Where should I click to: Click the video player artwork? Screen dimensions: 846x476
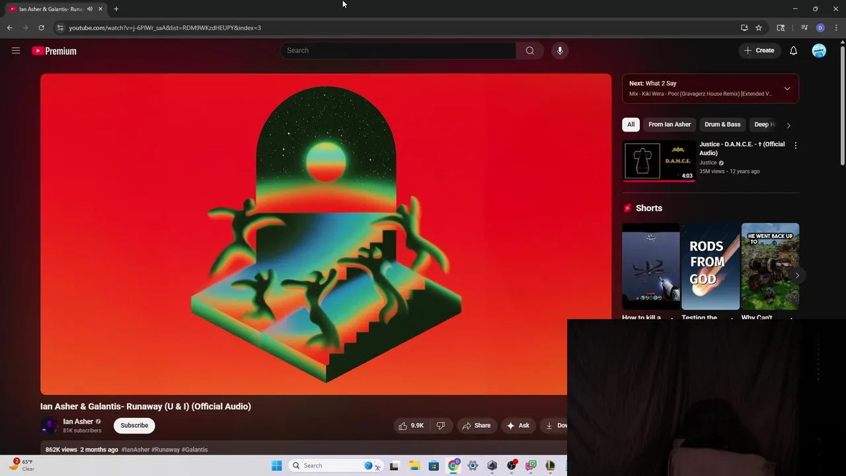(x=326, y=234)
